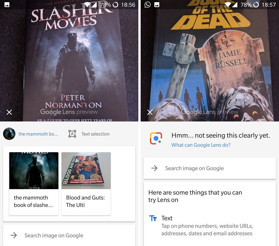Tap the arrow icon beside Search image on Google in the left screen
This screenshot has height=246, width=279.
click(x=14, y=235)
